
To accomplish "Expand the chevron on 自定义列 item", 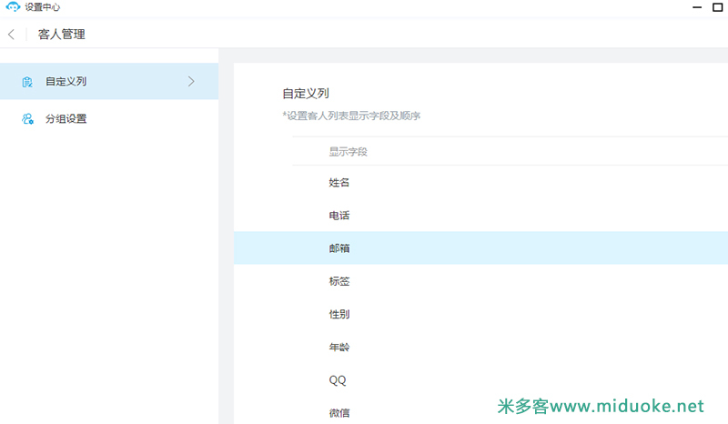I will click(x=191, y=81).
